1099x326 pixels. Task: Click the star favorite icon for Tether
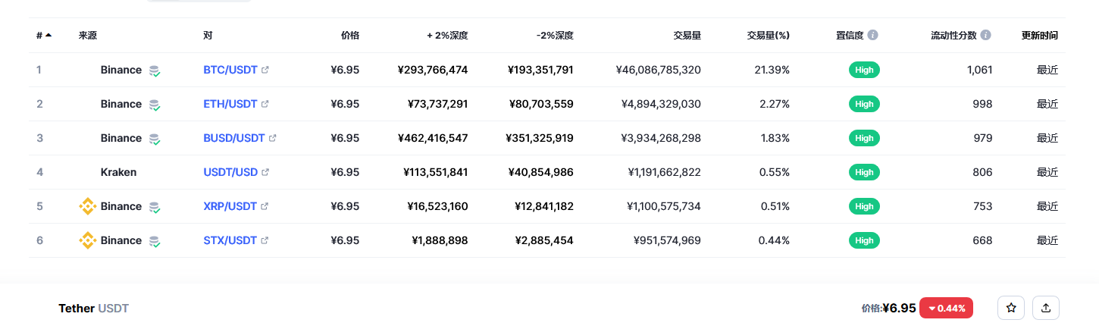click(1010, 308)
